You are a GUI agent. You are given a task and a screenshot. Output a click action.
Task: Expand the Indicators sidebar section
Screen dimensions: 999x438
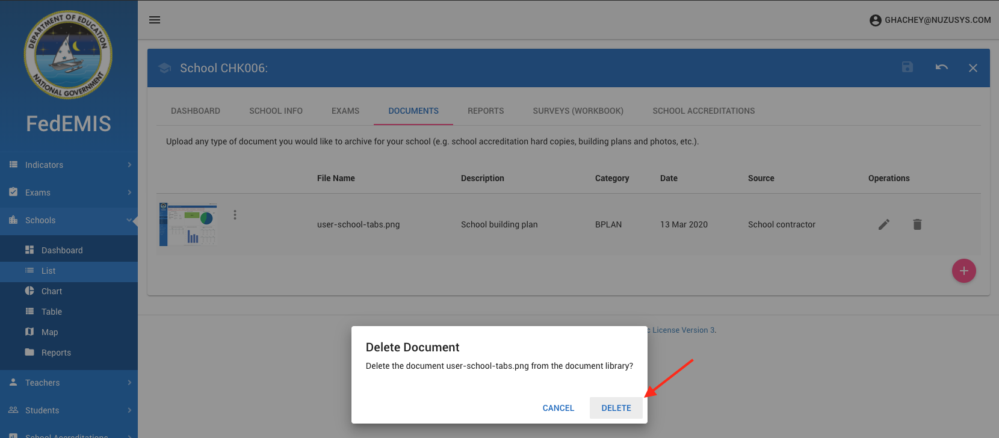[69, 165]
